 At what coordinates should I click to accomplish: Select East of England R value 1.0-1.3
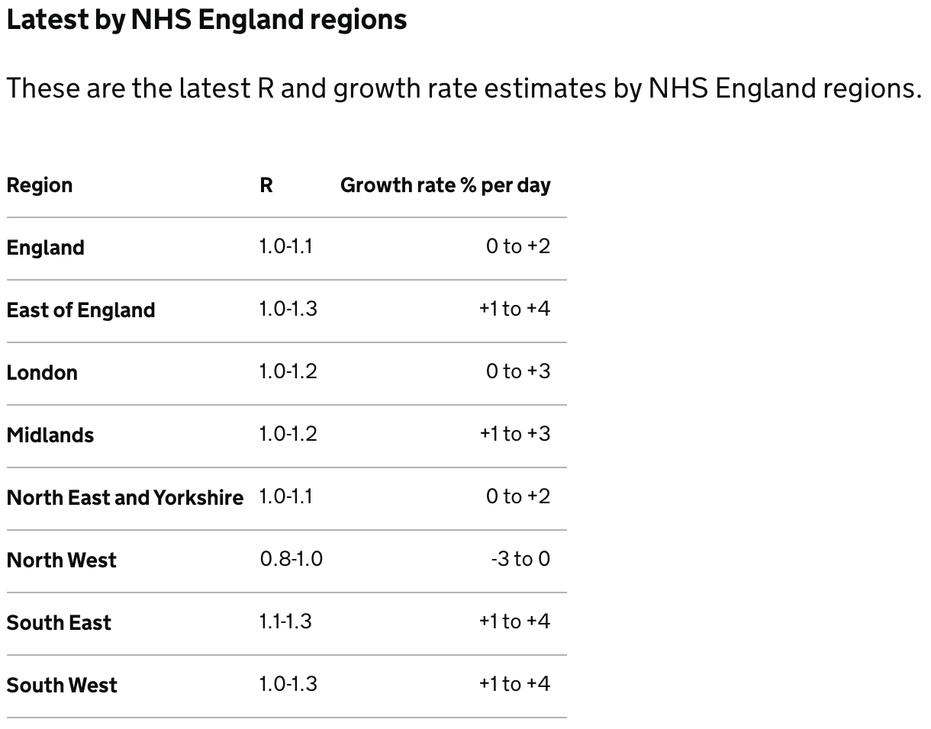[288, 309]
